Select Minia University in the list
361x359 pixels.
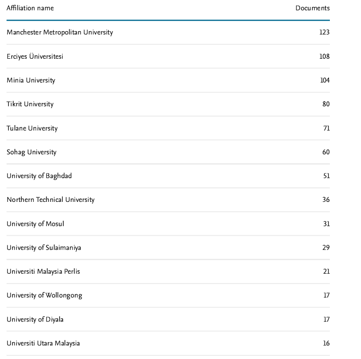pyautogui.click(x=31, y=80)
